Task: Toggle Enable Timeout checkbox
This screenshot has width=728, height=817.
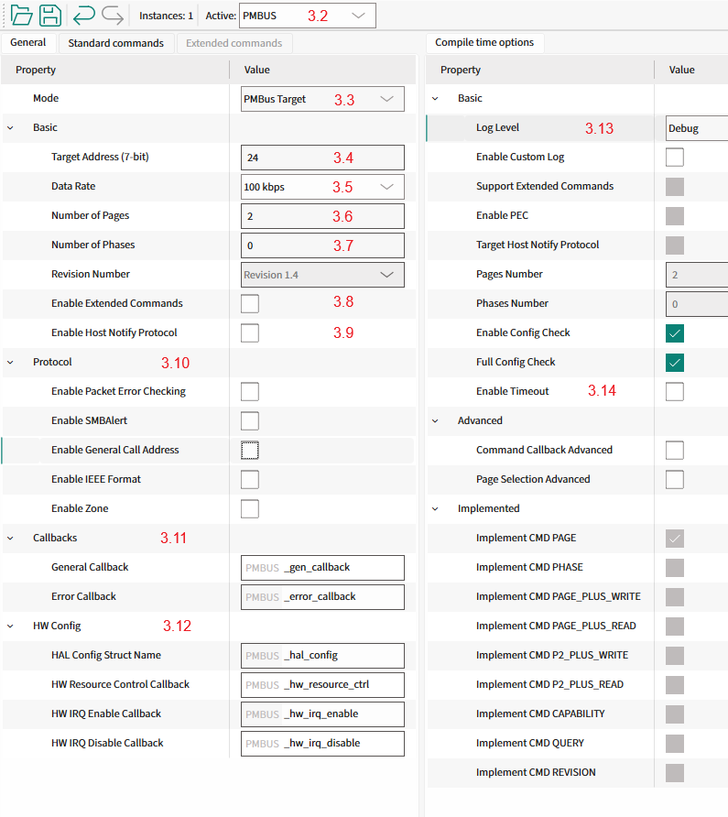Action: 675,392
